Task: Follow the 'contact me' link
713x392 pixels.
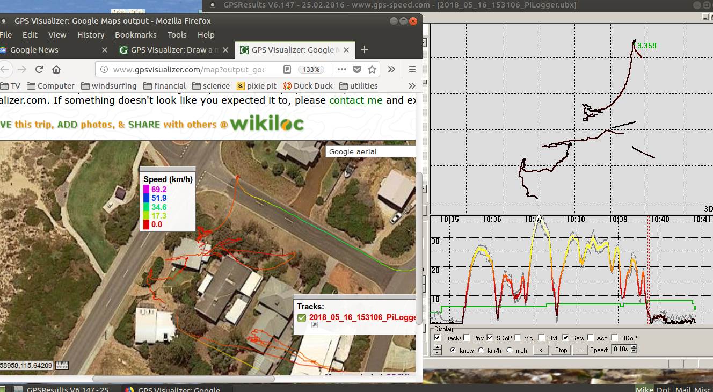Action: click(x=355, y=100)
